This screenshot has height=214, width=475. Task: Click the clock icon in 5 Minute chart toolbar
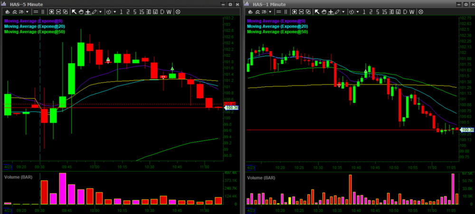[109, 11]
